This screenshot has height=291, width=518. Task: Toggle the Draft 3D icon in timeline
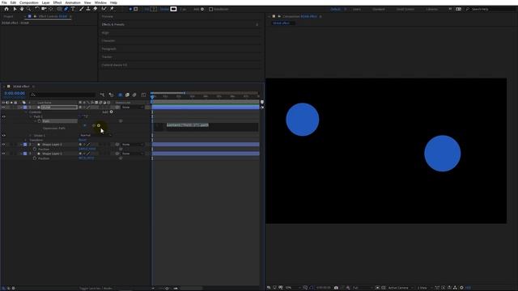click(x=111, y=95)
